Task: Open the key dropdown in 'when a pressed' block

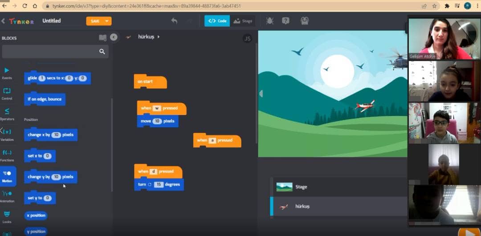Action: (212, 140)
